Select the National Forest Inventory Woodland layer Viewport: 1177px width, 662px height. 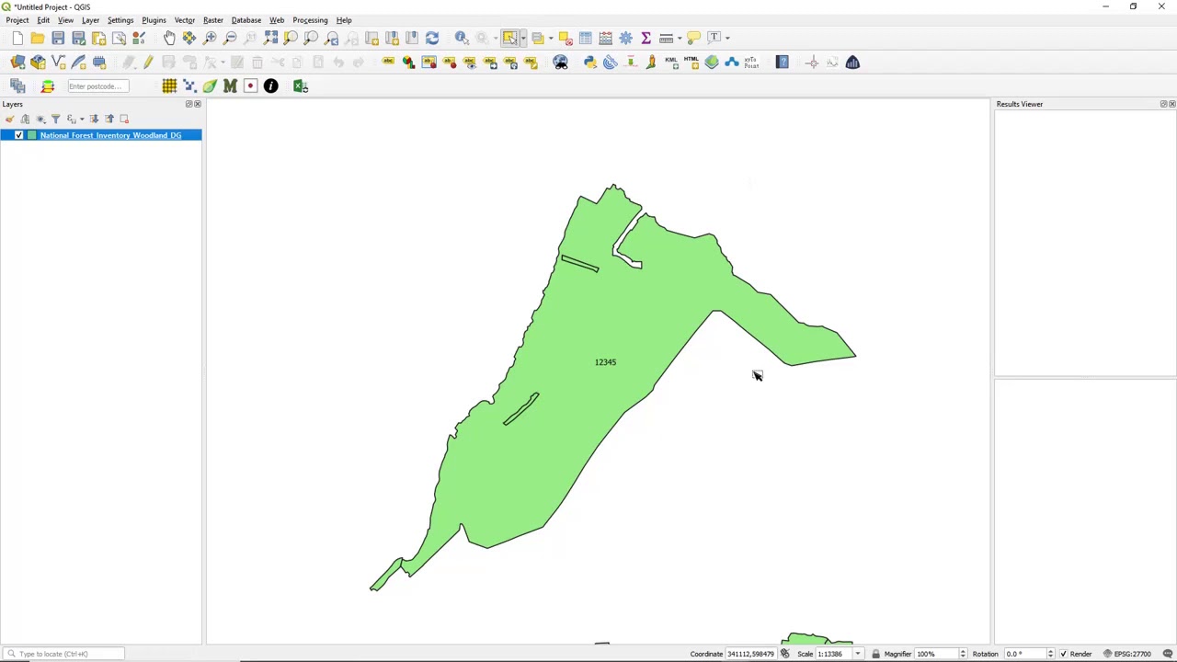coord(110,135)
